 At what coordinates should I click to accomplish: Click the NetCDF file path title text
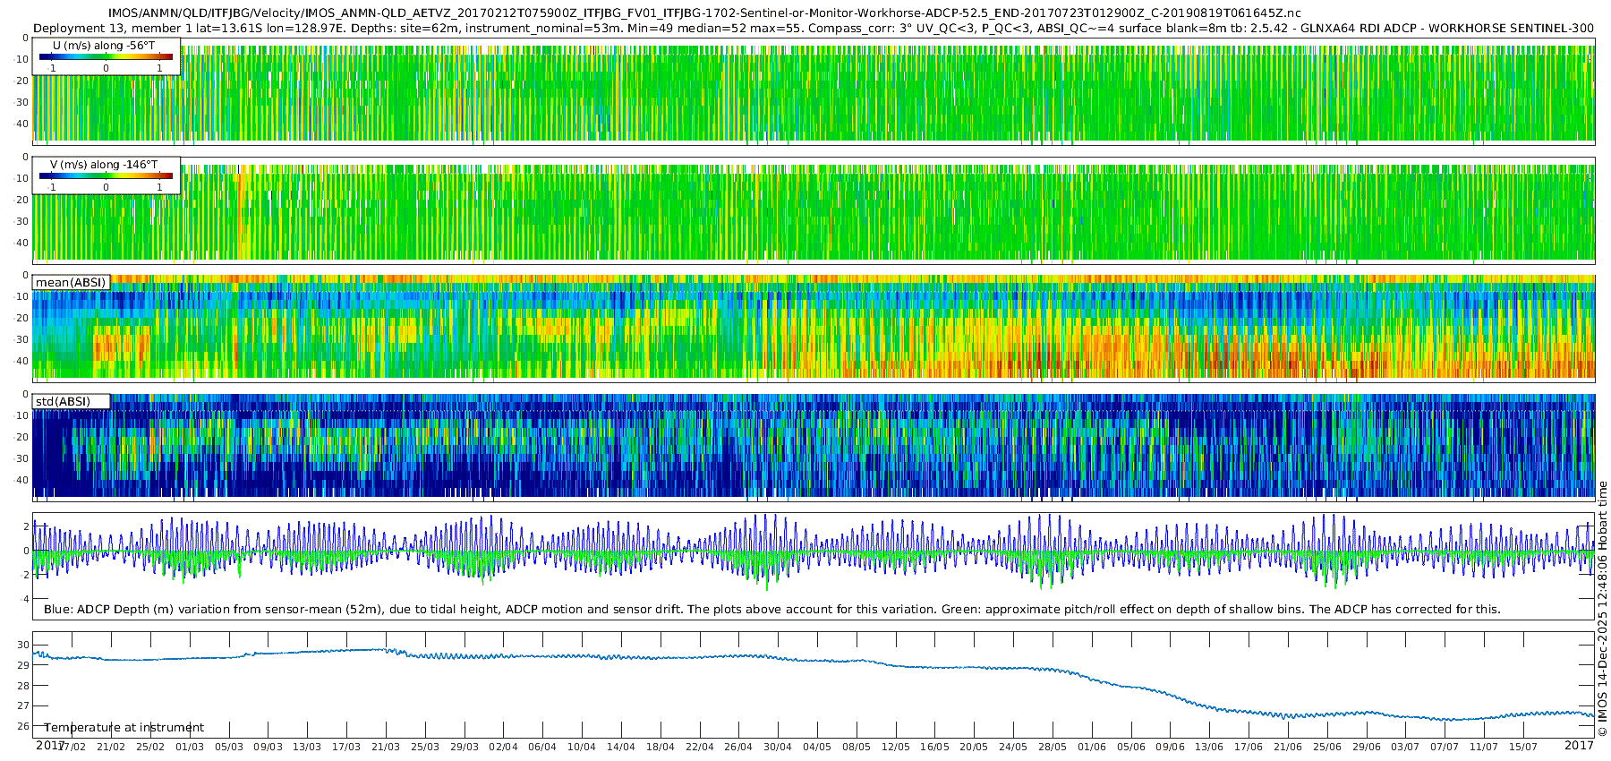point(704,13)
